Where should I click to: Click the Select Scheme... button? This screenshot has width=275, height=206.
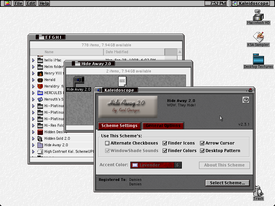coord(228,183)
